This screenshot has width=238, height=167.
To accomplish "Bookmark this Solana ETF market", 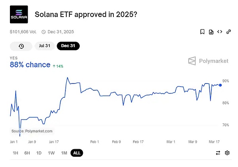I will (x=202, y=32).
